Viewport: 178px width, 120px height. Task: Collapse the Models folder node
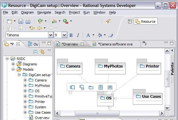pyautogui.click(x=13, y=69)
